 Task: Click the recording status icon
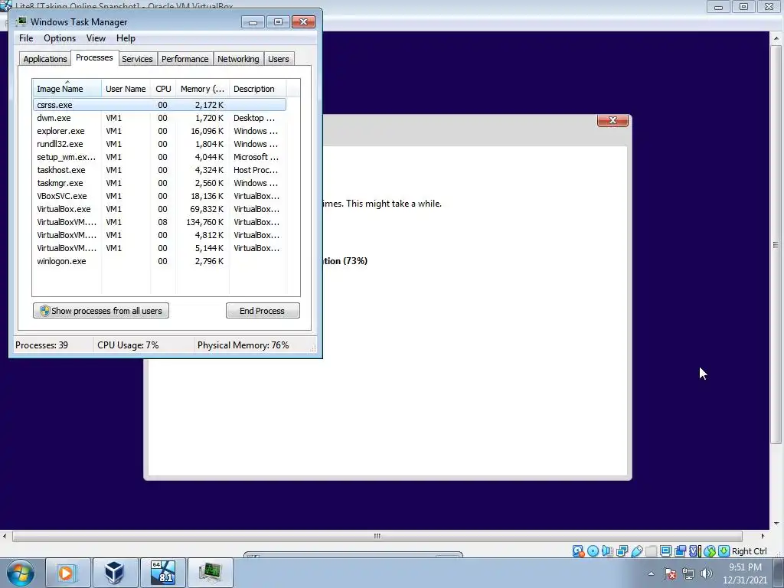pos(680,551)
